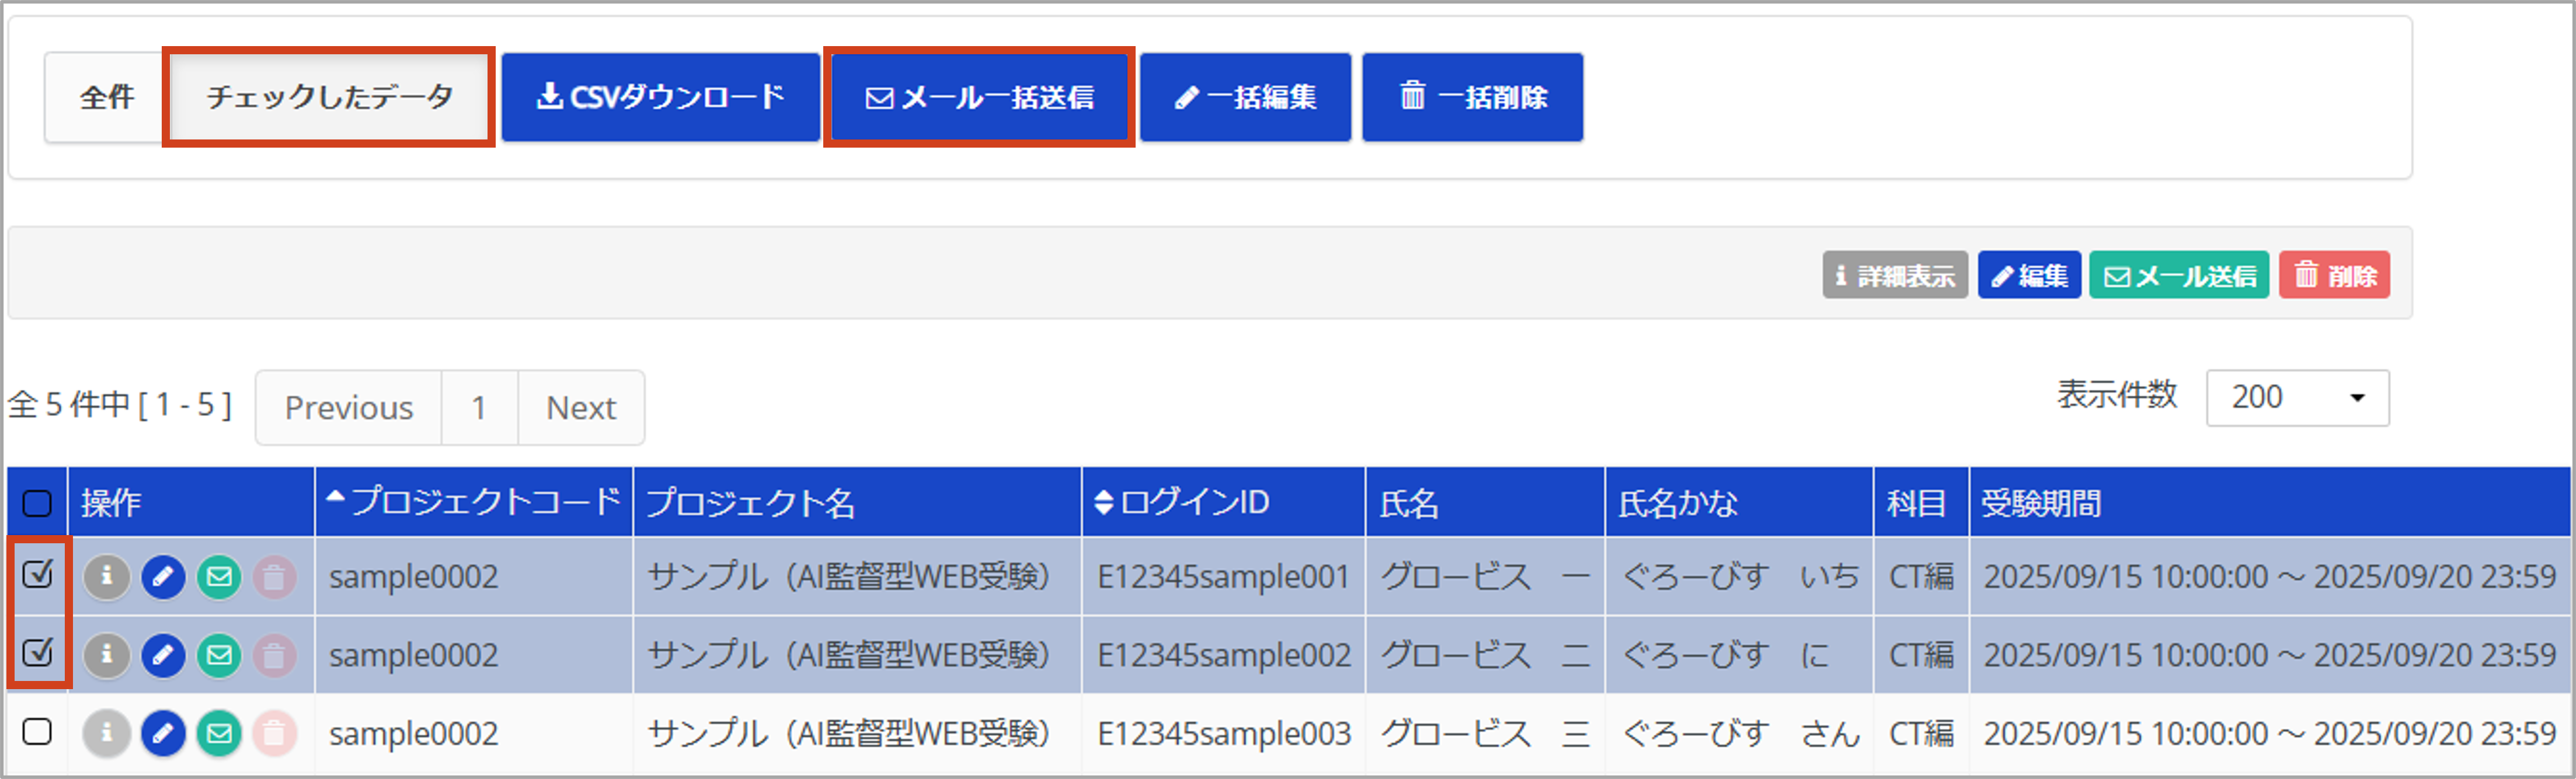The image size is (2576, 779).
Task: Click the 氏名 column header
Action: point(1485,501)
